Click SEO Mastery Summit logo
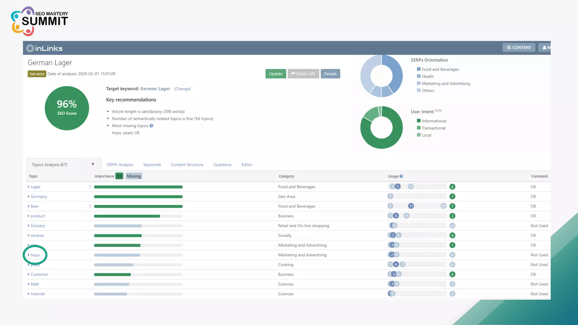578x325 pixels. tap(40, 21)
